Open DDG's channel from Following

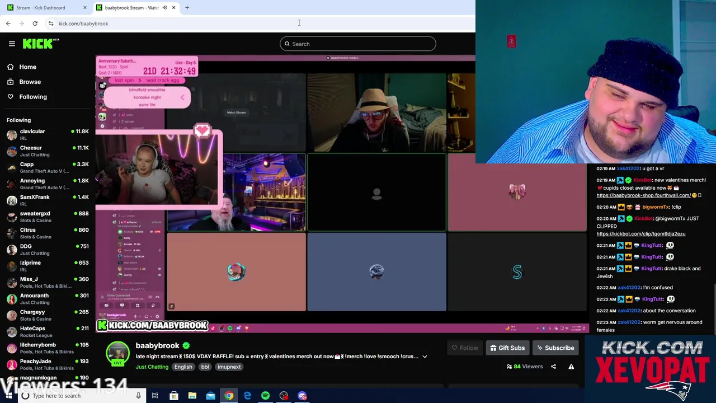[x=48, y=250]
